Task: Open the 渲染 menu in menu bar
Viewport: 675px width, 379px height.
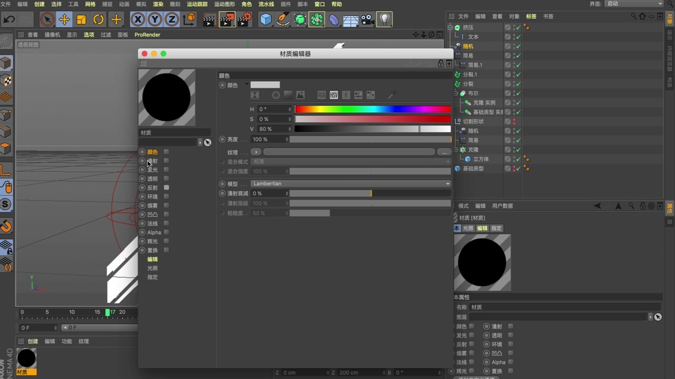Action: (x=158, y=4)
